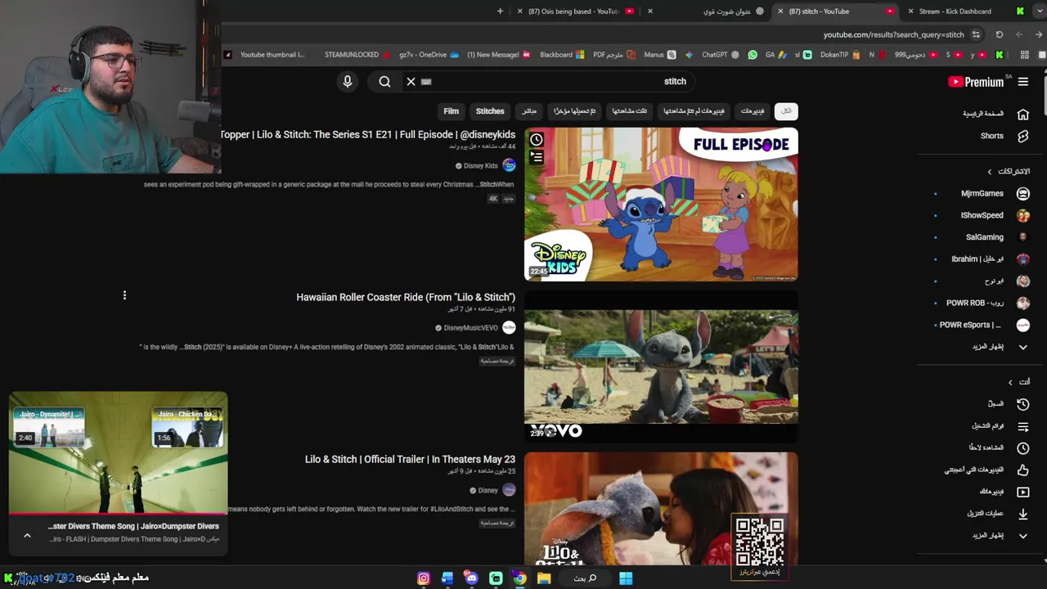Image resolution: width=1047 pixels, height=589 pixels.
Task: Select the Stitches filter chip
Action: point(490,111)
